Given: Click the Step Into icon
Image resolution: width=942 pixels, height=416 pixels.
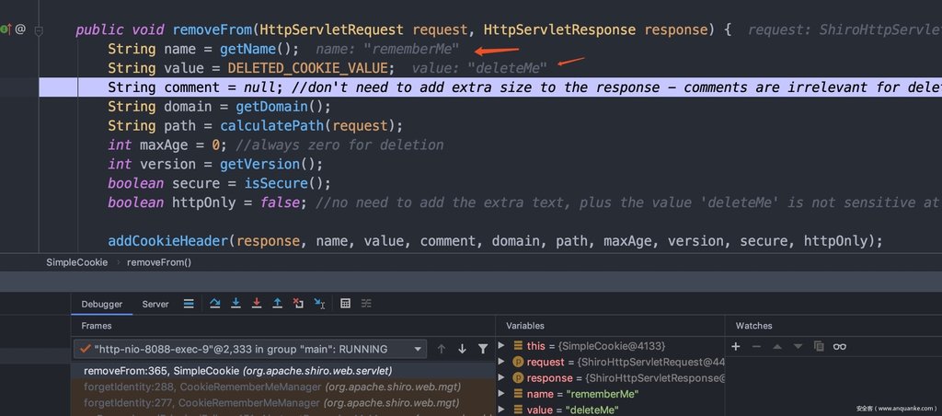Looking at the screenshot, I should [x=236, y=304].
